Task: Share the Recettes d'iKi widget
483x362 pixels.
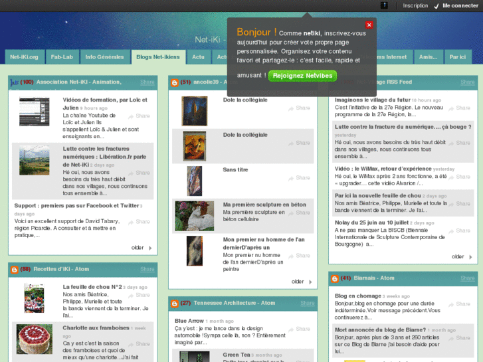Action: coord(147,269)
